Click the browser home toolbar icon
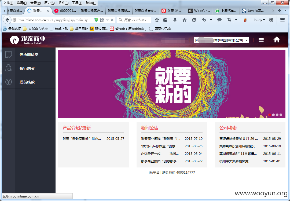This screenshot has width=290, height=201. (x=184, y=20)
